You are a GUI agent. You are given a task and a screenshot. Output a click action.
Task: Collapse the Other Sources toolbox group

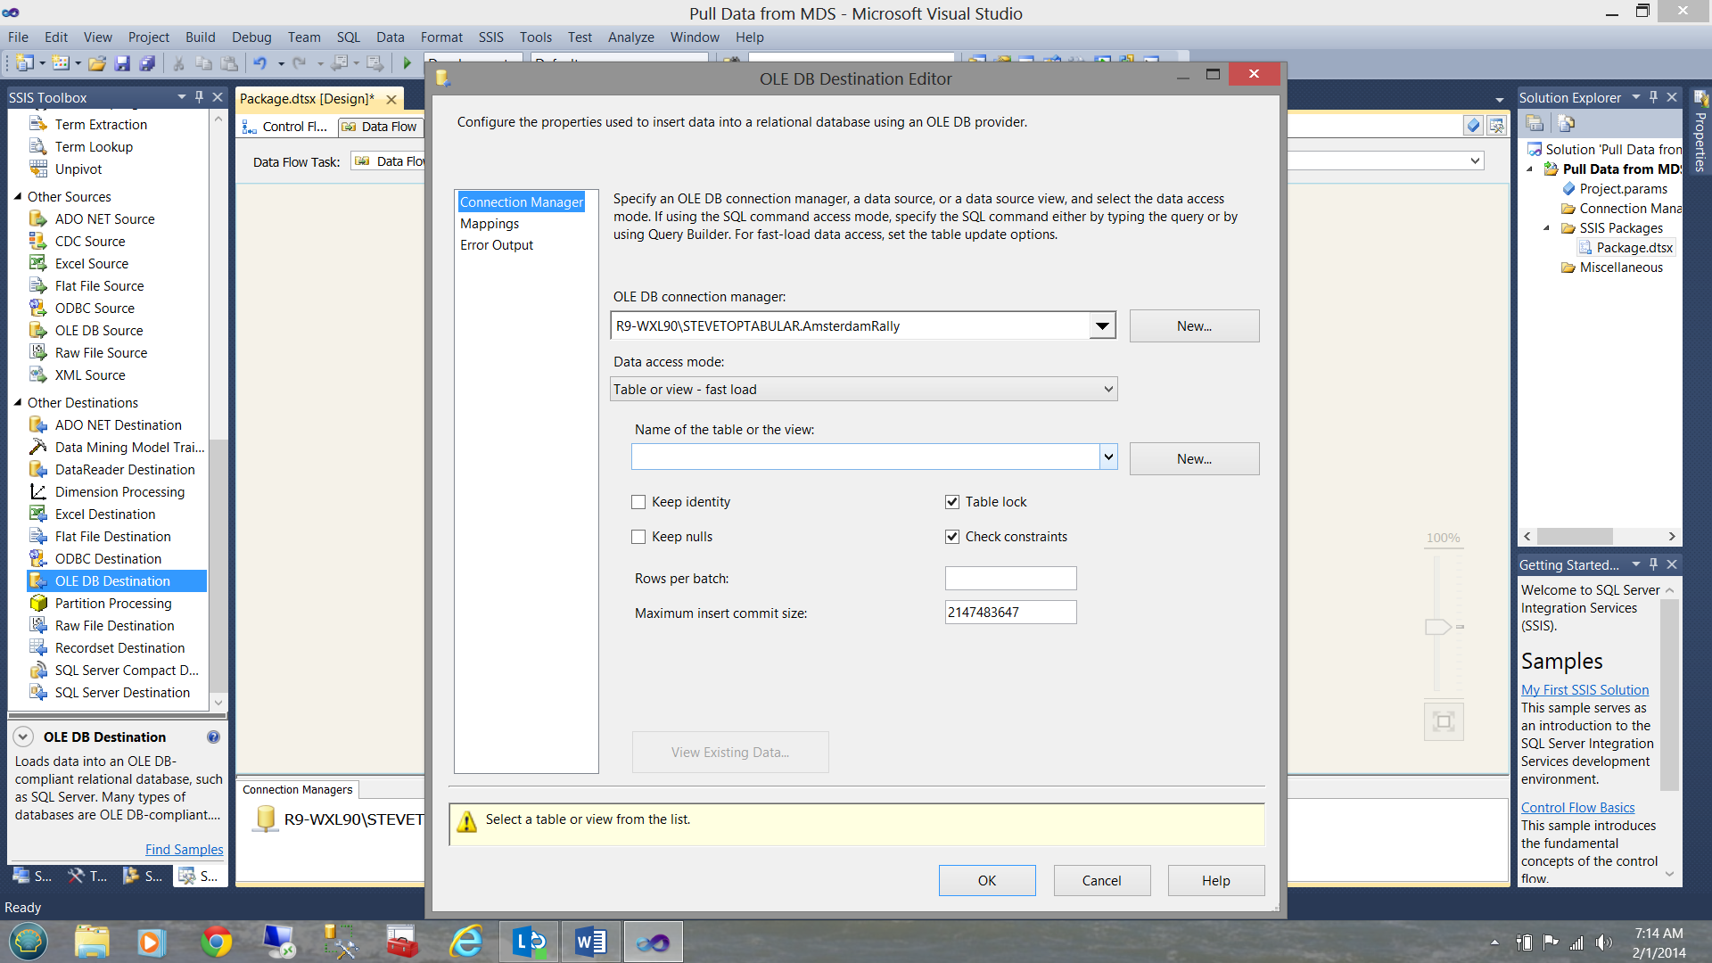coord(18,196)
